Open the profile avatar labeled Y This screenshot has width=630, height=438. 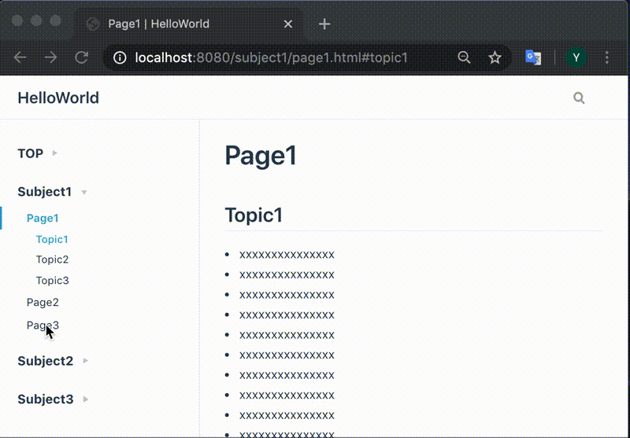[576, 57]
